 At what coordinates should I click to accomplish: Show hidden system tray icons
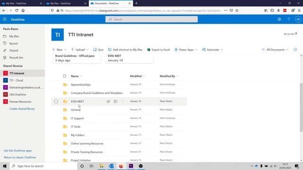click(252, 166)
